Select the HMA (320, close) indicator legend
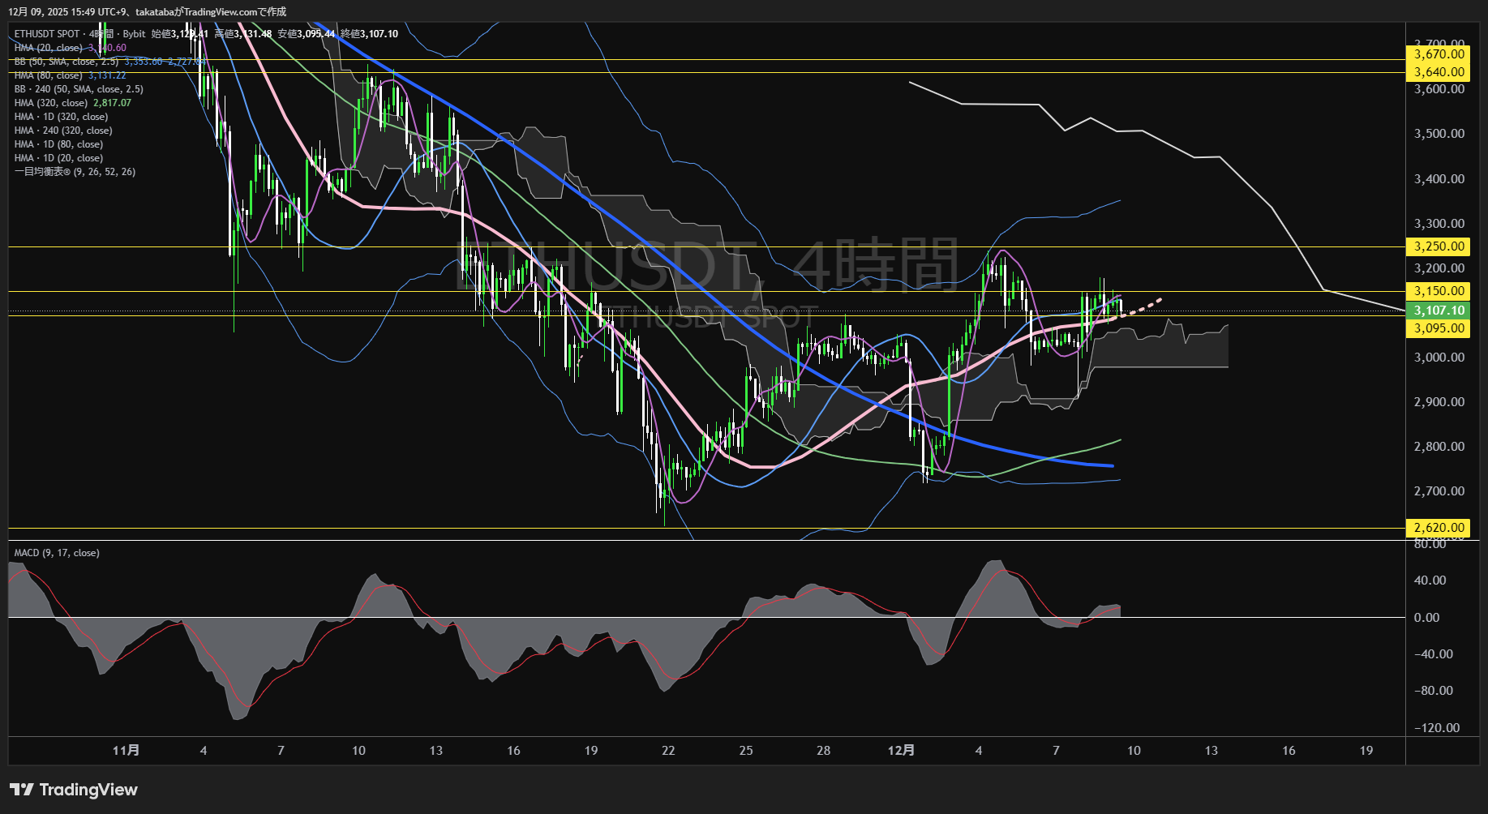The width and height of the screenshot is (1488, 814). coord(51,103)
